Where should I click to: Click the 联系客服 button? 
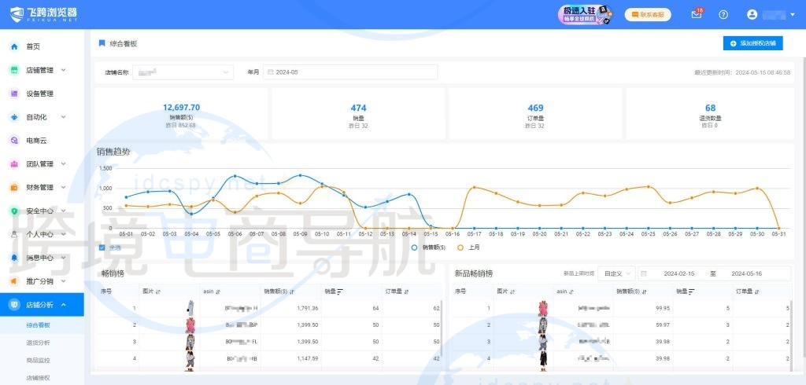tap(648, 14)
